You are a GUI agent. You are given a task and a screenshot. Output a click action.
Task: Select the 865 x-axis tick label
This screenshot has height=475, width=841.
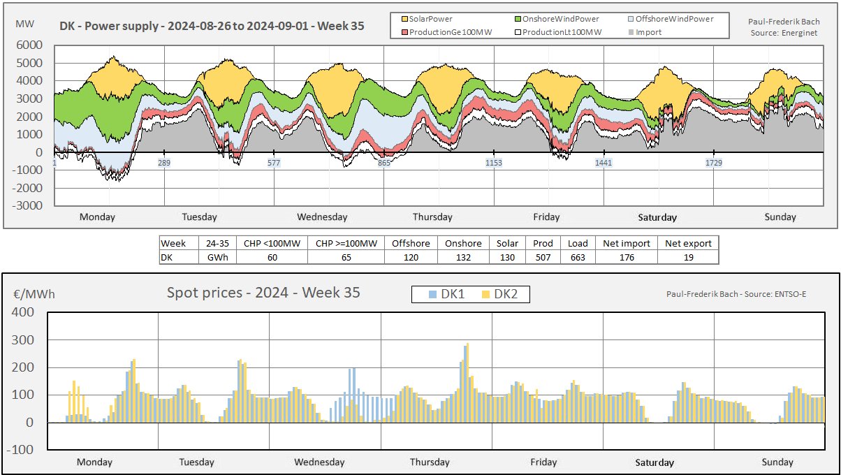384,163
